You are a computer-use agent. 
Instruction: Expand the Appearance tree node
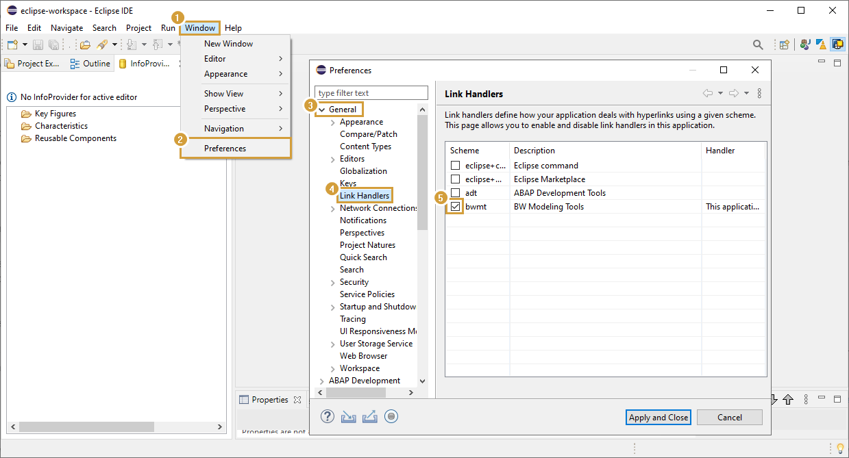[x=331, y=121]
